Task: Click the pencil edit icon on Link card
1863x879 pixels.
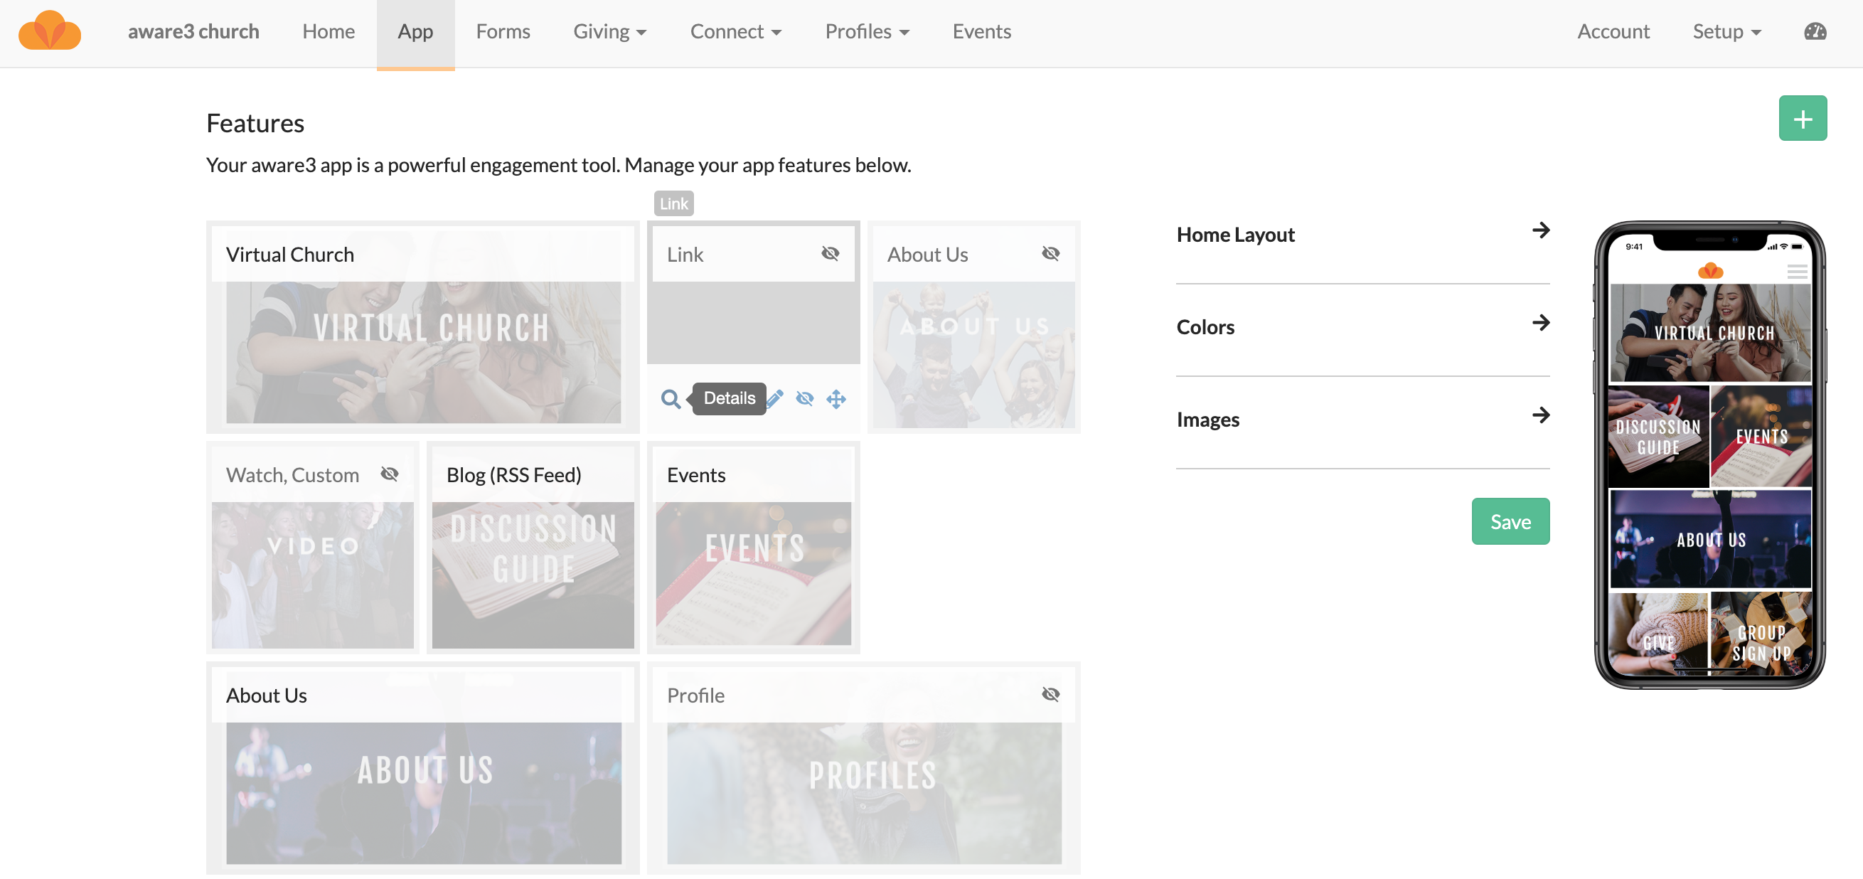Action: tap(774, 398)
